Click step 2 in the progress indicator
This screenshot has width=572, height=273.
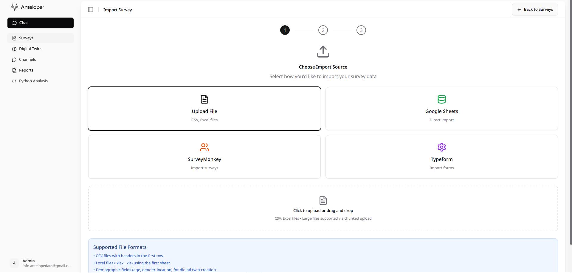[x=323, y=30]
